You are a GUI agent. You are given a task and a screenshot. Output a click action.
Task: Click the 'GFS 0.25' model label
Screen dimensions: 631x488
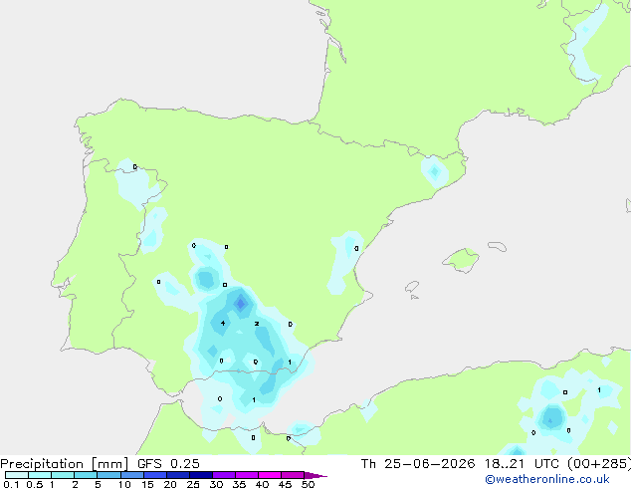tap(168, 464)
